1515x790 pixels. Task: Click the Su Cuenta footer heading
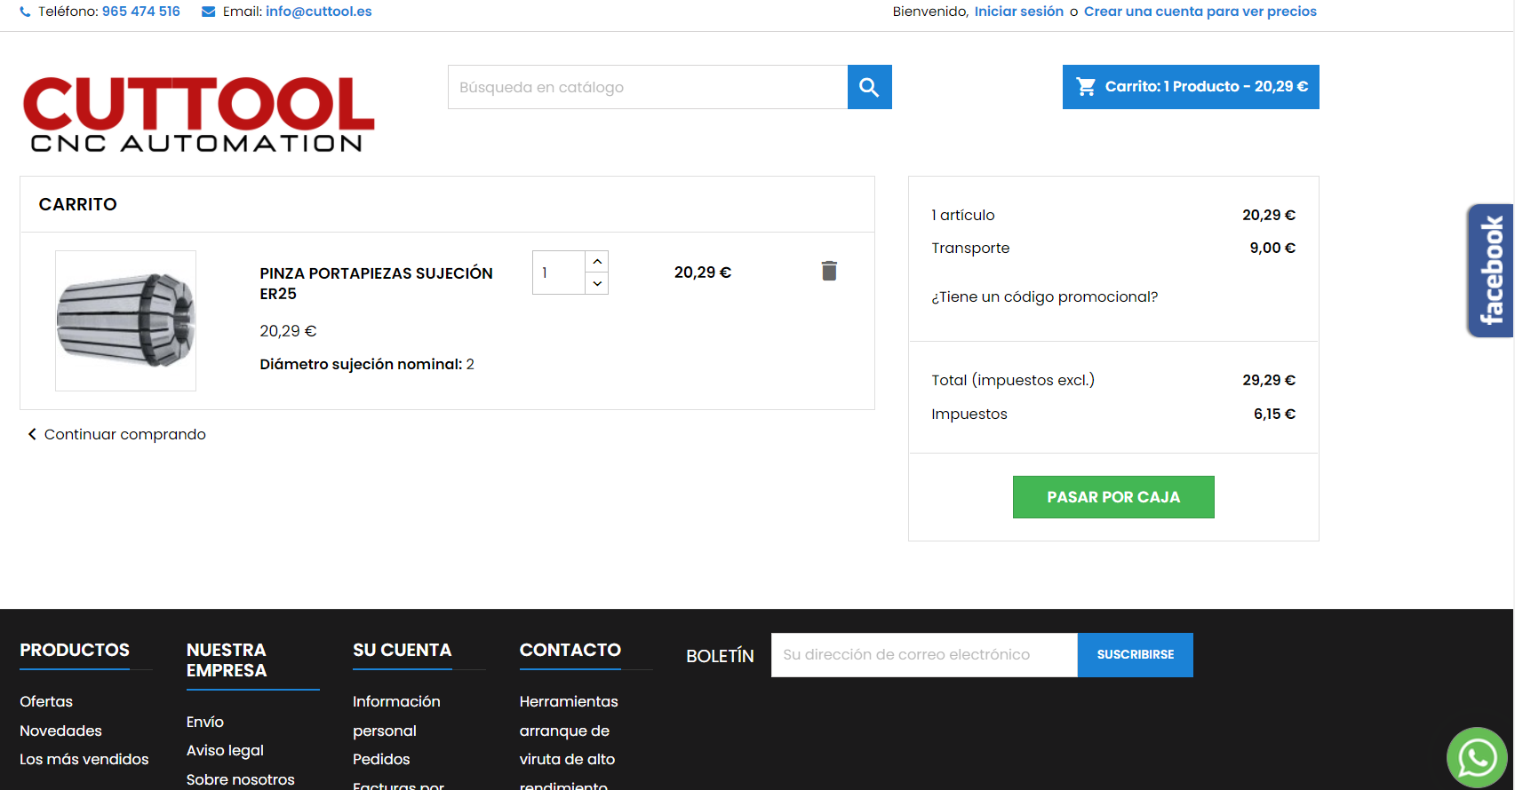tap(403, 650)
